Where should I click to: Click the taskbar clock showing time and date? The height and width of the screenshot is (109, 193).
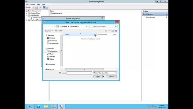pyautogui.click(x=162, y=107)
